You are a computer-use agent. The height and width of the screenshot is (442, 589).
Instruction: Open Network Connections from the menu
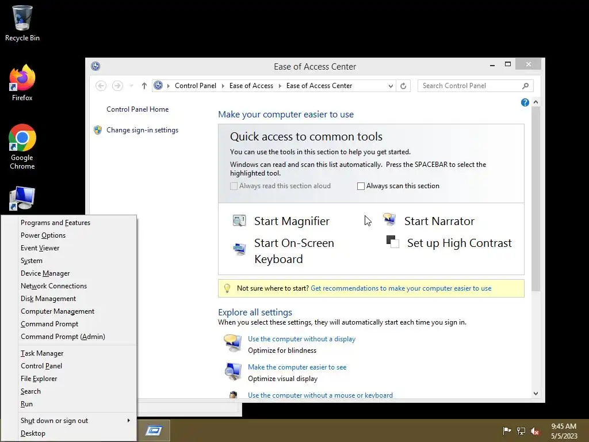click(53, 286)
